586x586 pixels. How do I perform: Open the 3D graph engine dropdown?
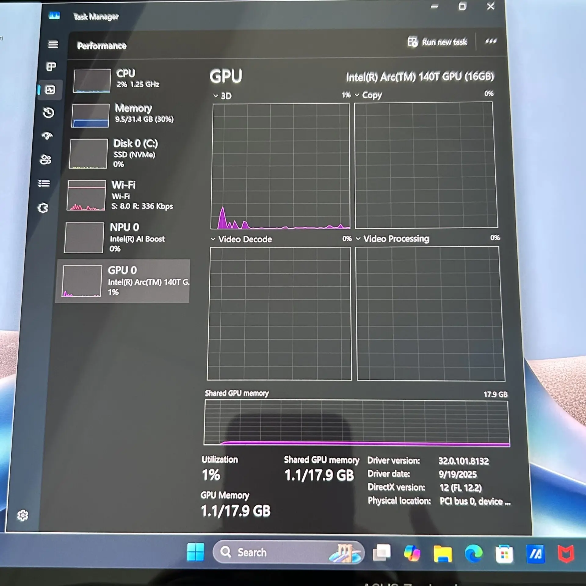[x=222, y=96]
